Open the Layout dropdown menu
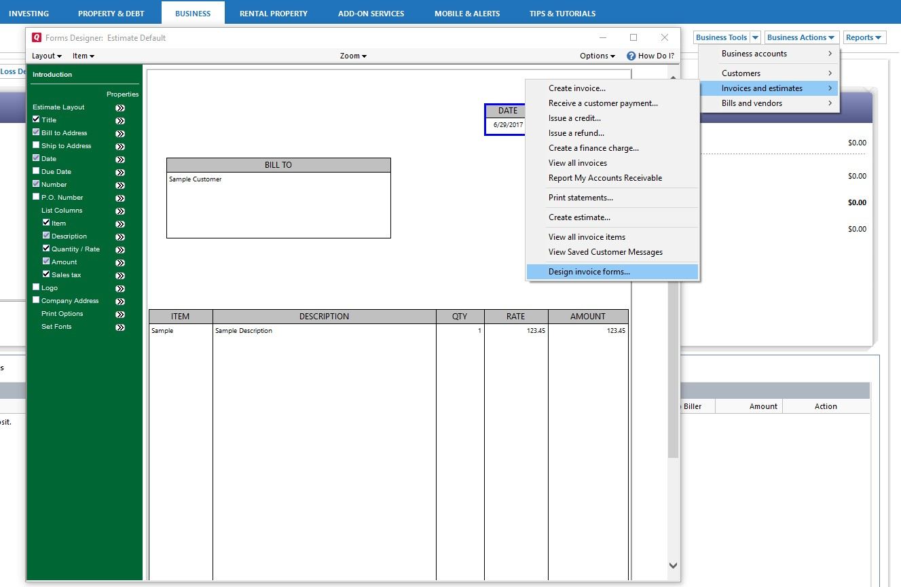The height and width of the screenshot is (587, 901). (x=46, y=56)
